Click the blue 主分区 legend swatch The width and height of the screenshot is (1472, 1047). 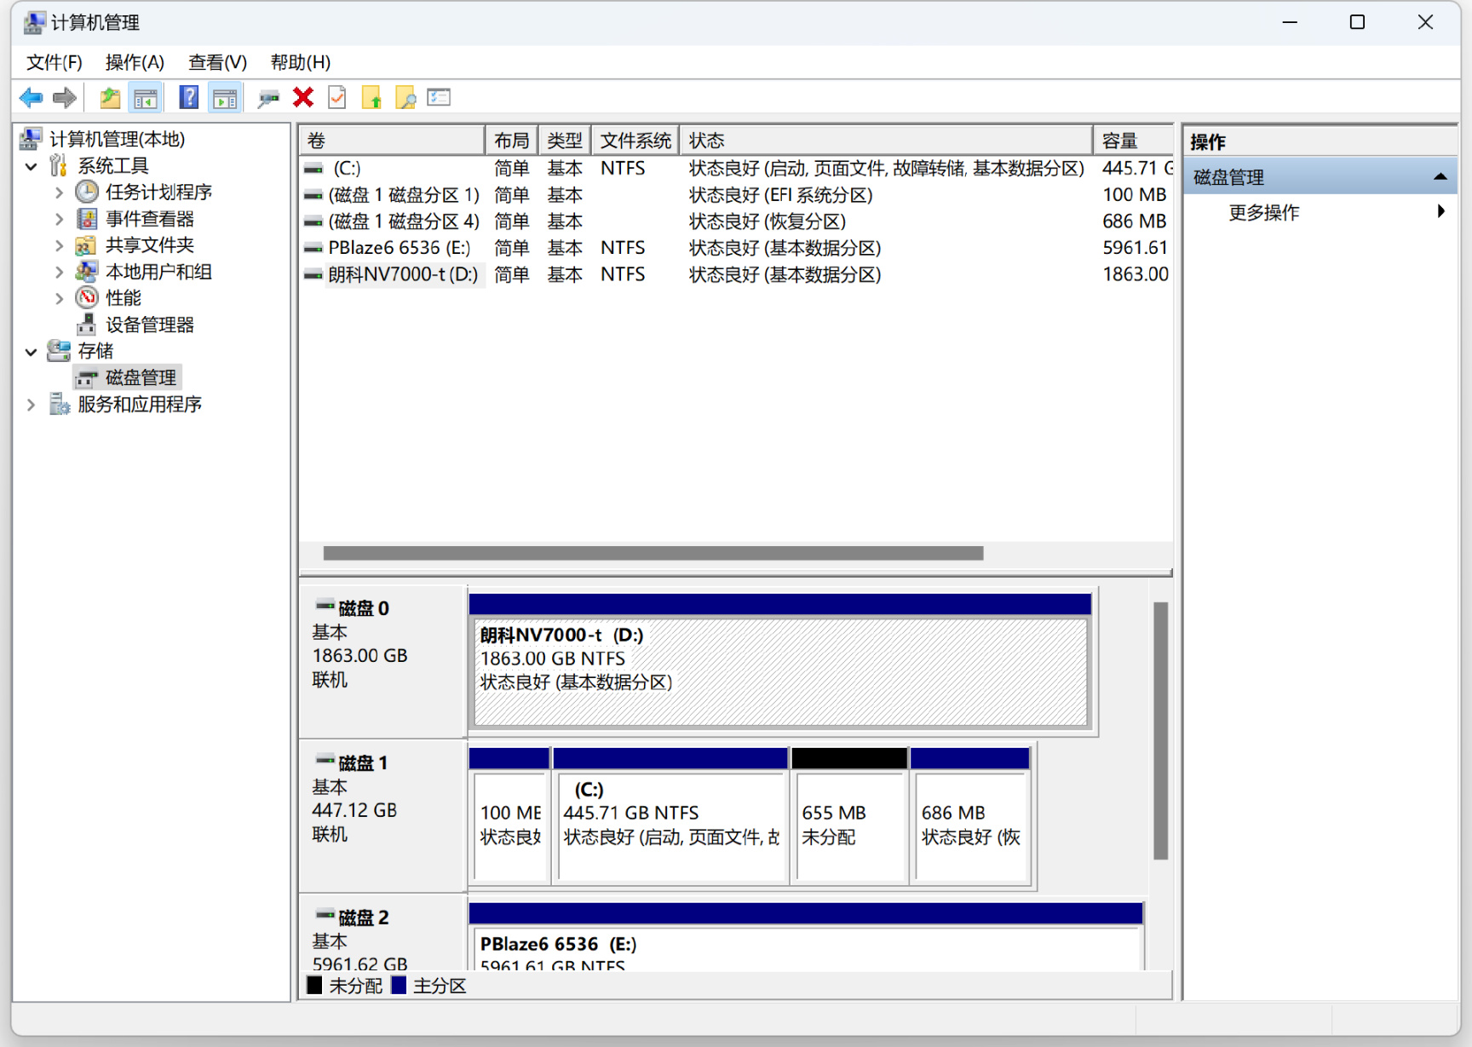click(x=399, y=986)
